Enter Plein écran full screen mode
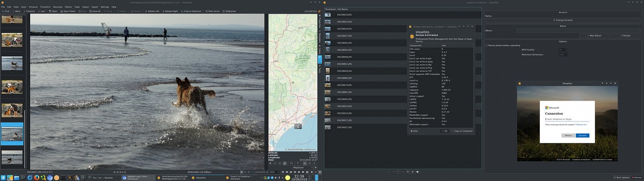Screen dimensions: 644x181 pyautogui.click(x=213, y=11)
